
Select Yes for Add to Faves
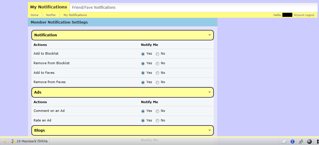pyautogui.click(x=143, y=73)
